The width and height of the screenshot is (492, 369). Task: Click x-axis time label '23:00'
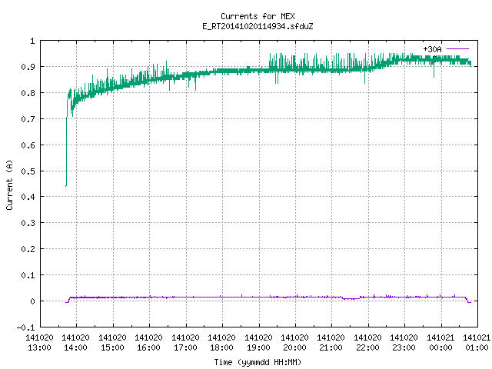[x=404, y=347]
